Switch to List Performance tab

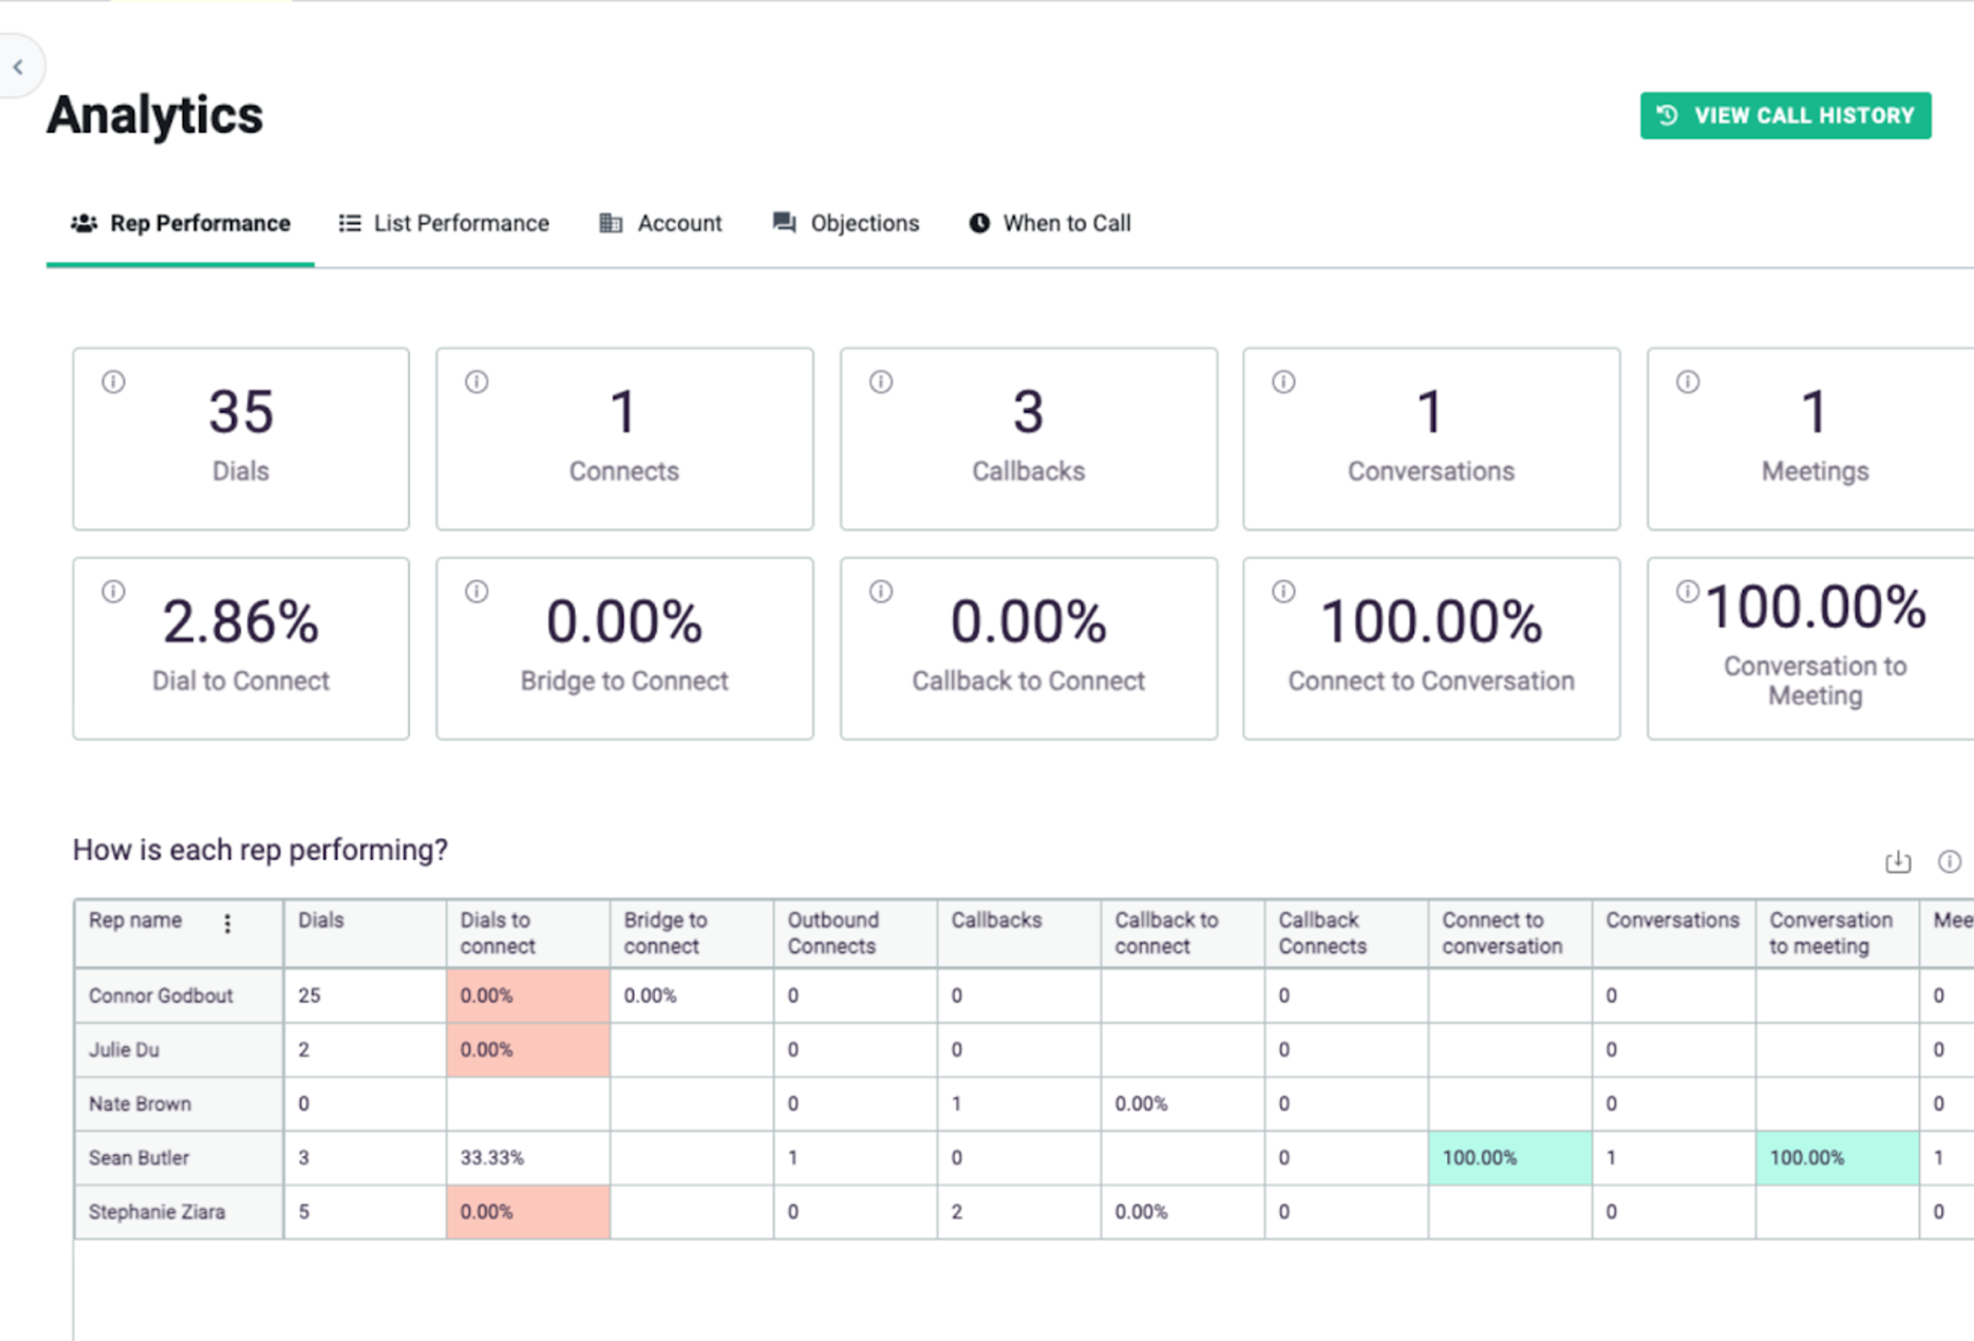[444, 223]
